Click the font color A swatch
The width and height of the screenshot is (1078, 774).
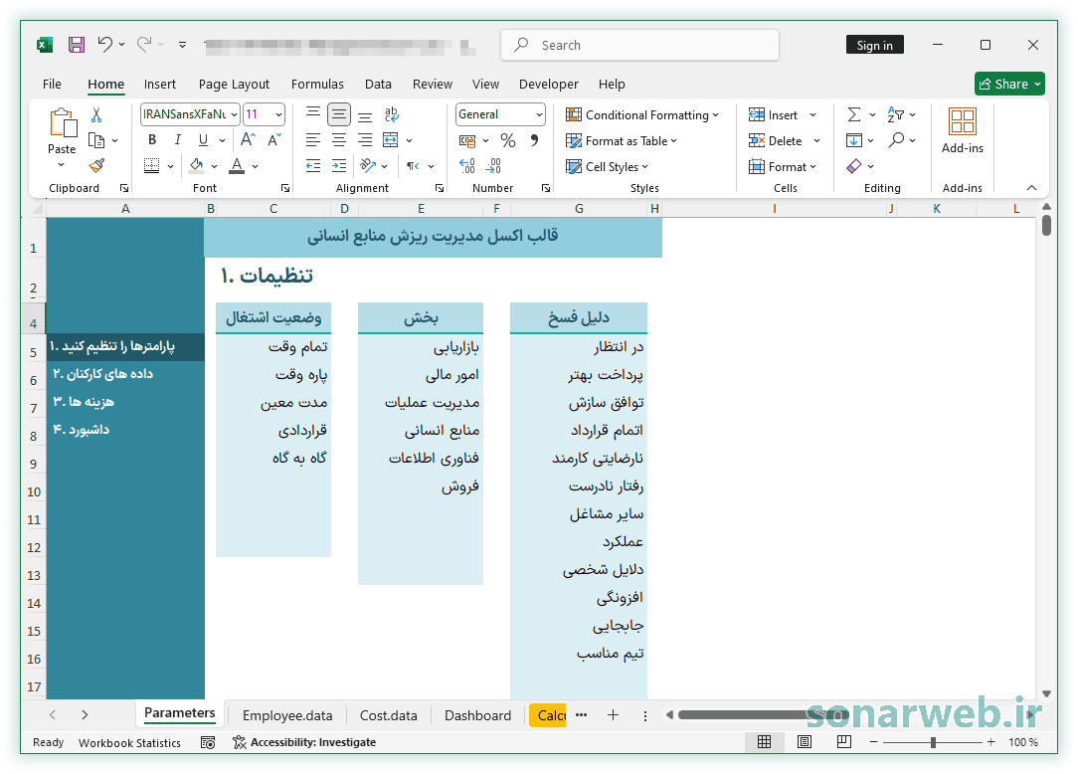click(x=237, y=166)
